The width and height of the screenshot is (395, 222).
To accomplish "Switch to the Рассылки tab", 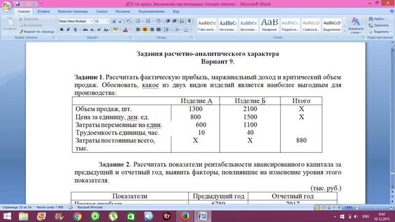I will tap(122, 11).
